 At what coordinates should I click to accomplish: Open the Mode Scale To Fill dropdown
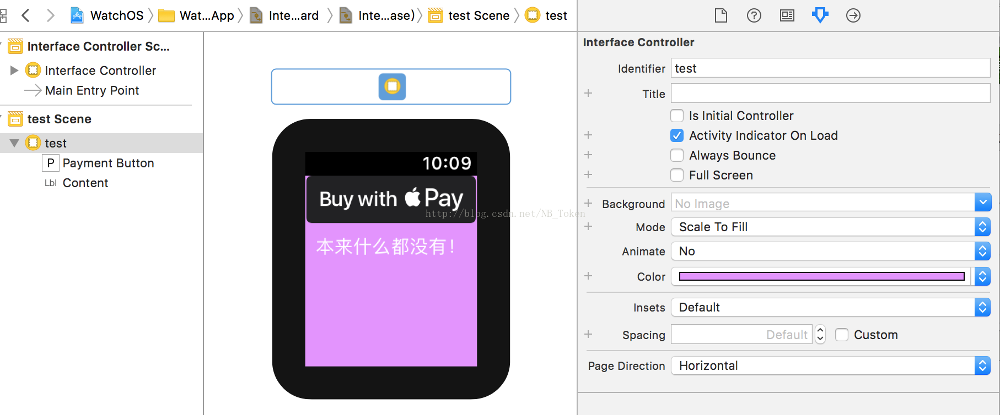click(x=831, y=227)
